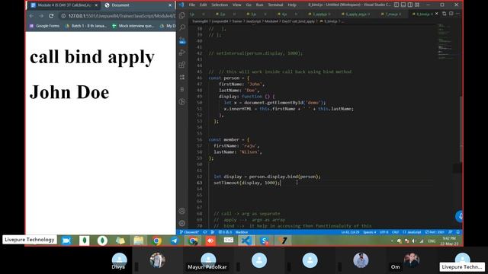
Task: Open the Spaces indentation selector
Action: [x=369, y=232]
